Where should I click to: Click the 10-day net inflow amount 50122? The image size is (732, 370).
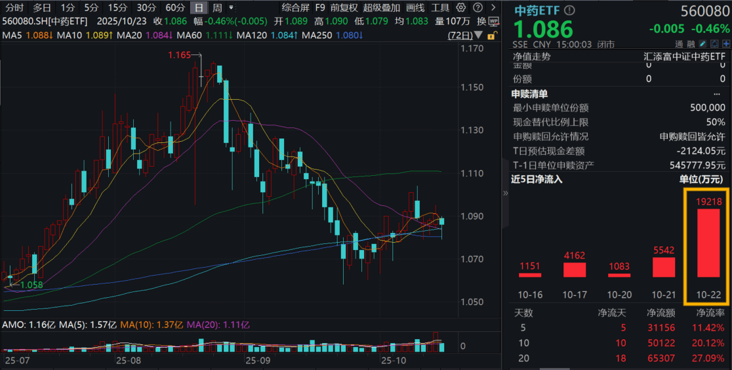(661, 343)
